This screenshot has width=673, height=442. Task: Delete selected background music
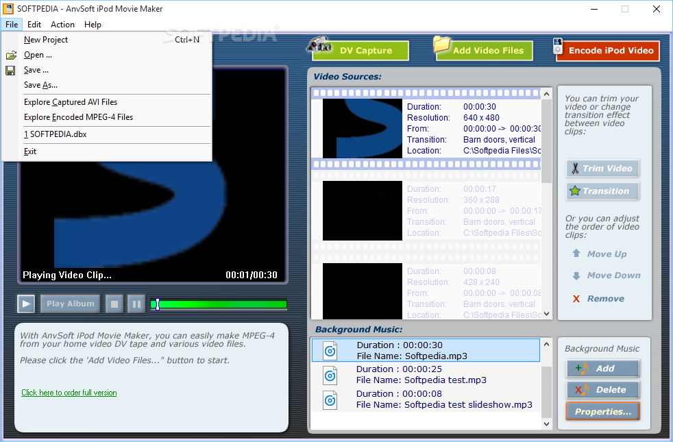click(x=602, y=390)
